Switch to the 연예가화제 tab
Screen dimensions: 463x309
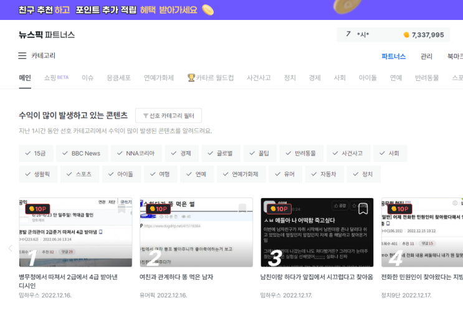pos(158,78)
